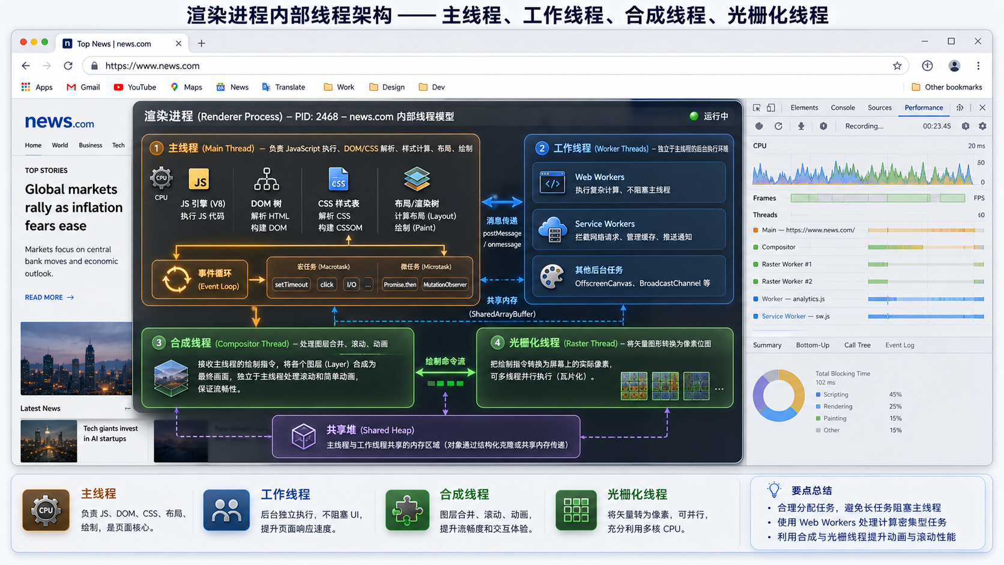Open the YouTube bookmark
Screen dimensions: 1004x565
click(135, 87)
